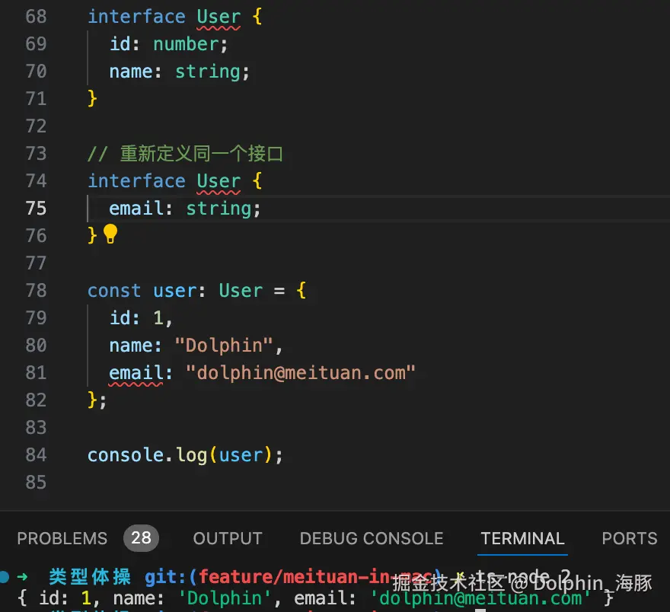Click the "dolphin@meituan.com" string on line 81

tap(301, 373)
